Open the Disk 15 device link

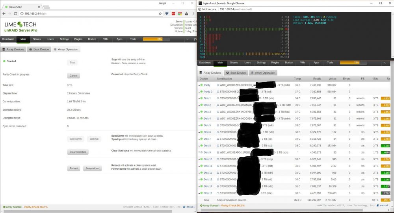coord(208,193)
